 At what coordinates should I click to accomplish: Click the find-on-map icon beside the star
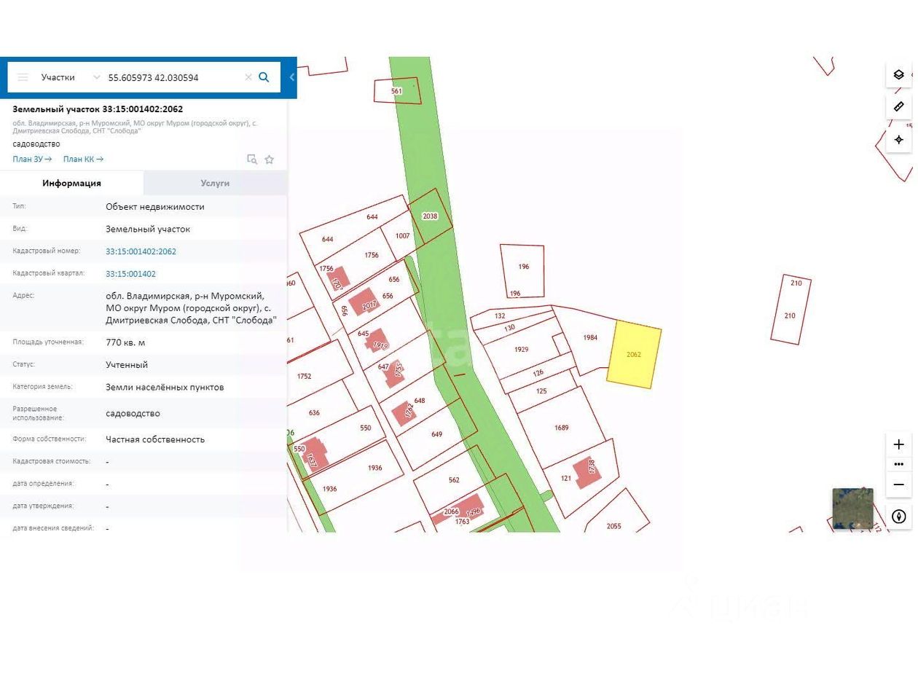tap(252, 160)
